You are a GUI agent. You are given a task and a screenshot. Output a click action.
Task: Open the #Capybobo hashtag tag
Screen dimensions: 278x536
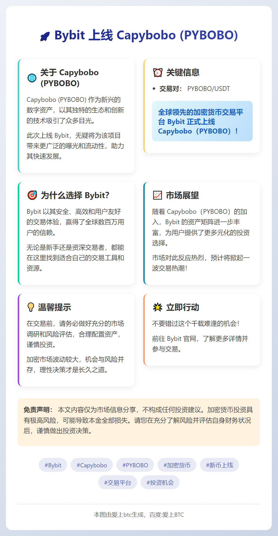point(92,465)
